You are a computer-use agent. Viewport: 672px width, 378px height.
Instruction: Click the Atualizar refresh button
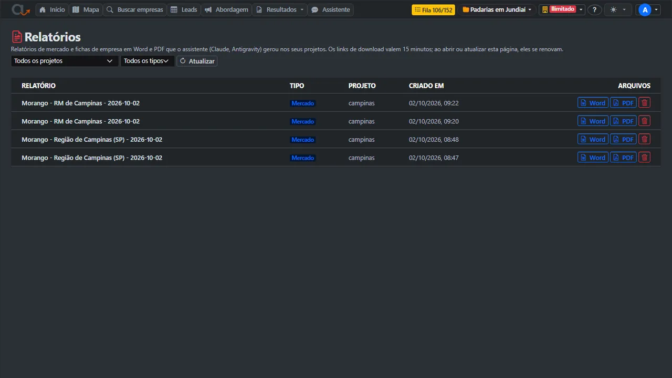click(x=197, y=61)
